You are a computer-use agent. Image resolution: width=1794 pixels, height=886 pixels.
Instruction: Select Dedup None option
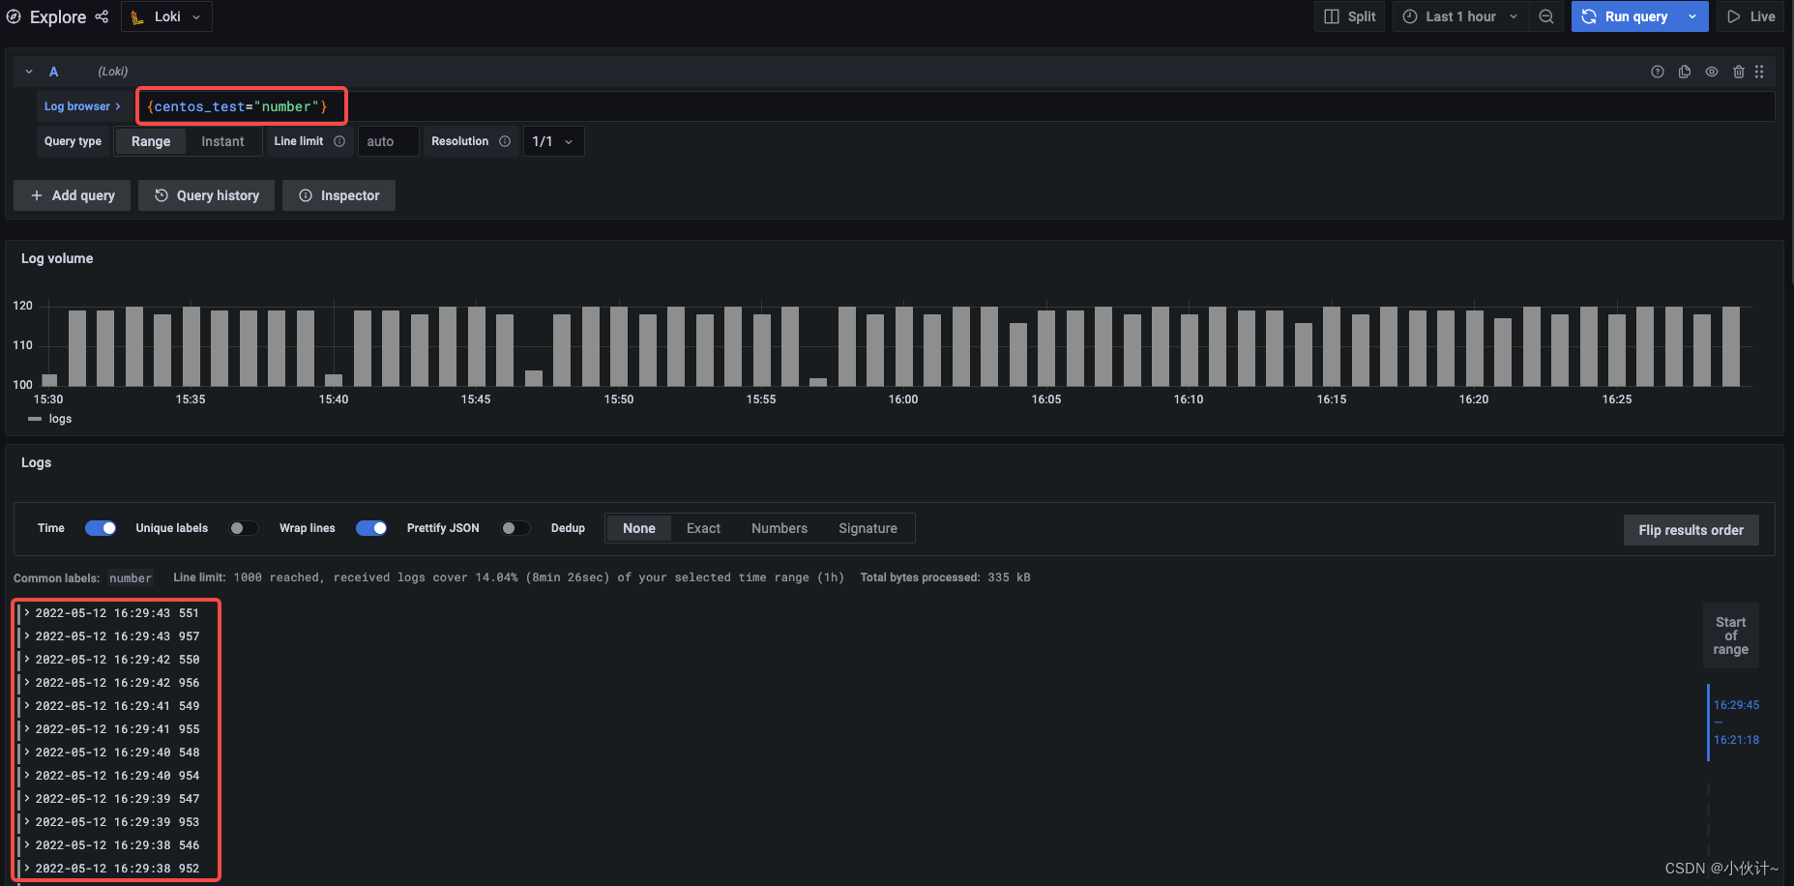pos(639,528)
